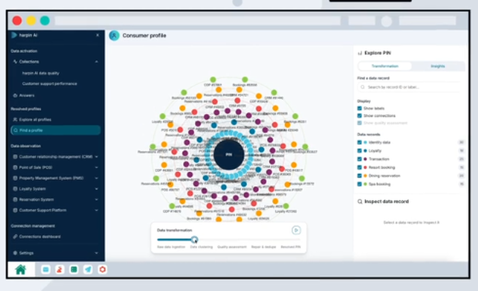Image resolution: width=478 pixels, height=291 pixels.
Task: Play the data transformation animation
Action: point(296,230)
